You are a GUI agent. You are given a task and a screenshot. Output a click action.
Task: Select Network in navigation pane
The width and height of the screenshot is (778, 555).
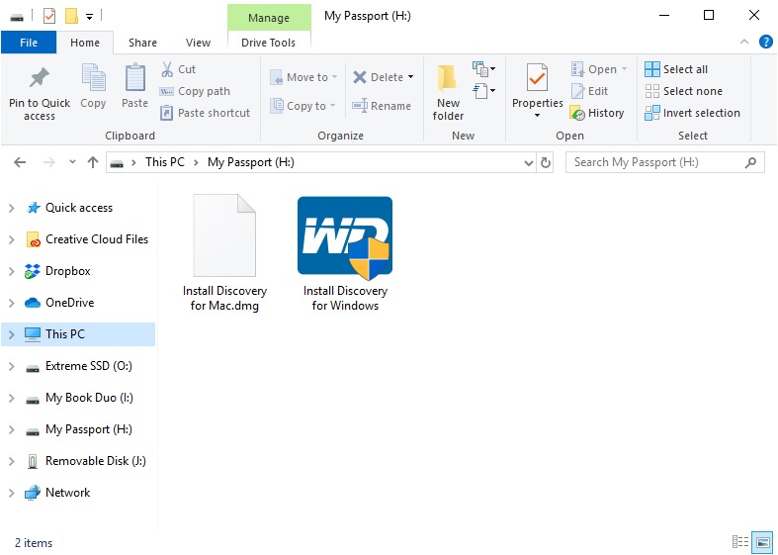click(x=67, y=493)
